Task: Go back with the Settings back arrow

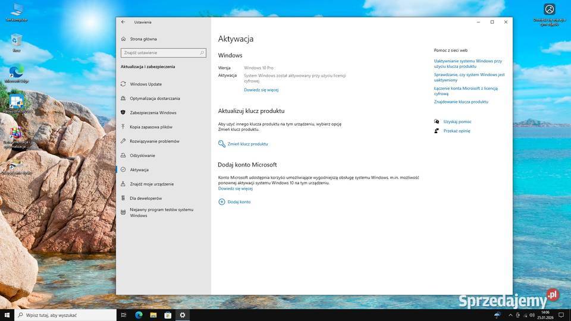Action: [123, 22]
